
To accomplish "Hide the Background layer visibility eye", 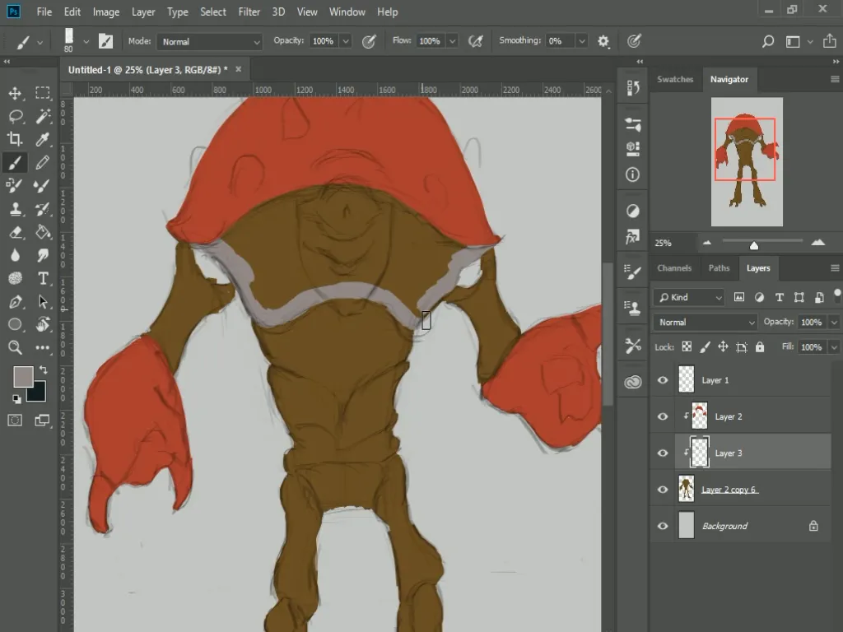I will point(663,526).
